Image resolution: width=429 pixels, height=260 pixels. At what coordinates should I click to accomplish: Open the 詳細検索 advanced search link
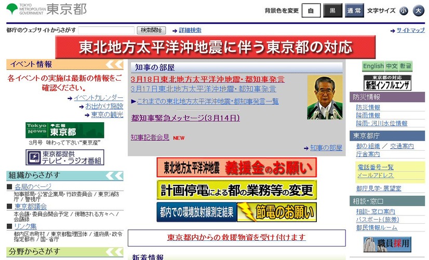[190, 30]
